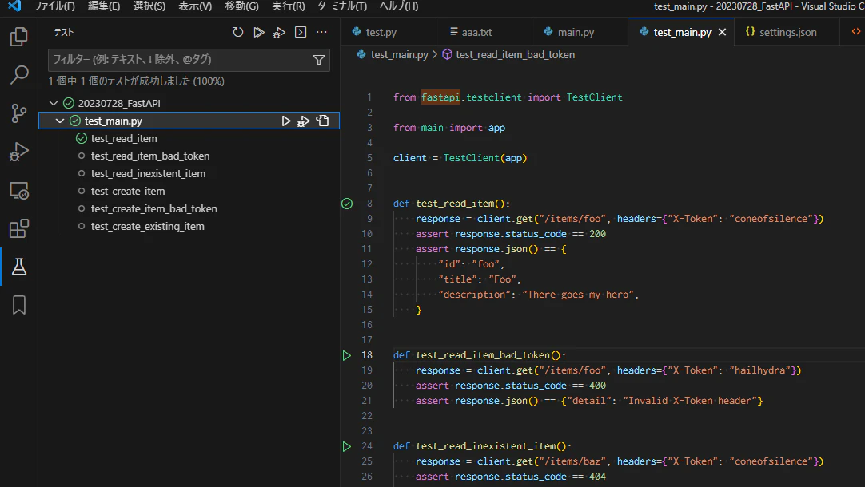Collapse the test_main.py tree node
Viewport: 865px width, 487px height.
click(x=60, y=121)
